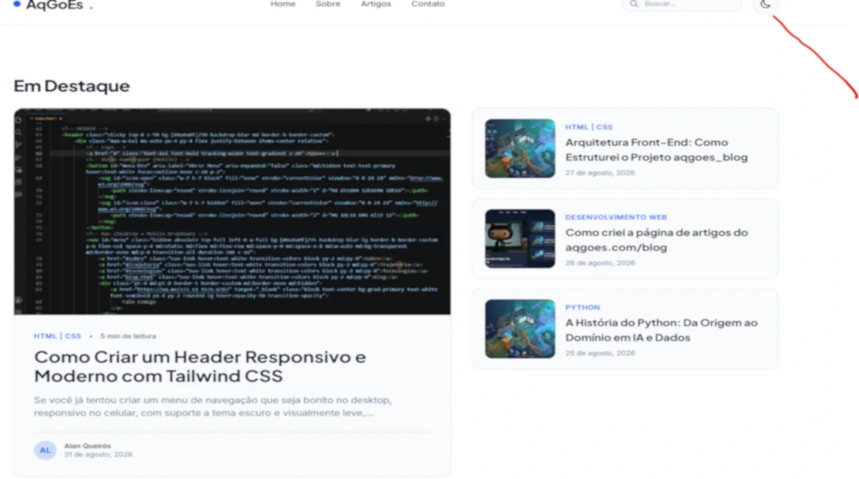Screen dimensions: 859x479
Task: Open author Alan Queirós profile
Action: (87, 446)
